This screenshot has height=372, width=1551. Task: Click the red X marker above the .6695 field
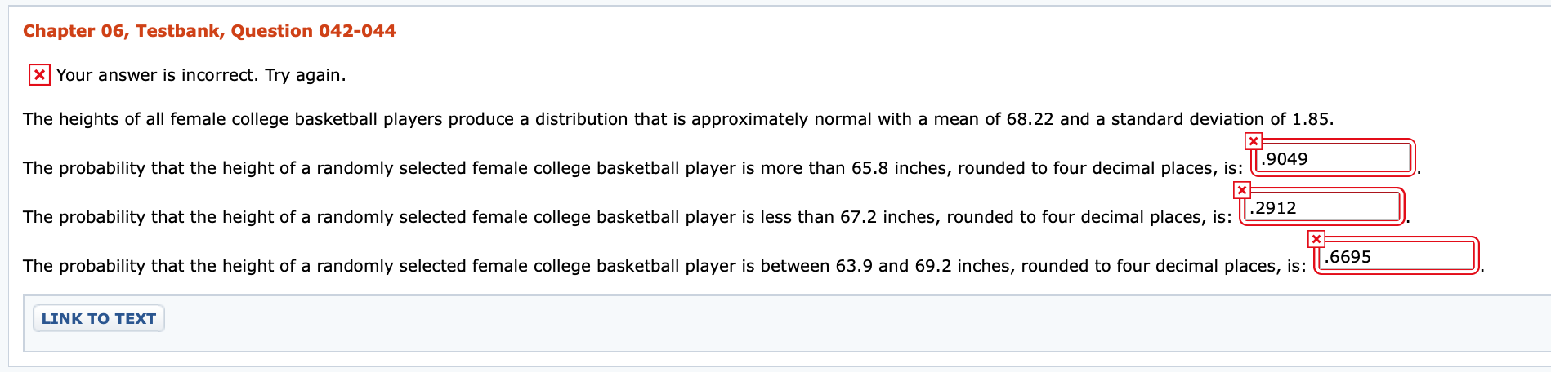tap(1316, 239)
